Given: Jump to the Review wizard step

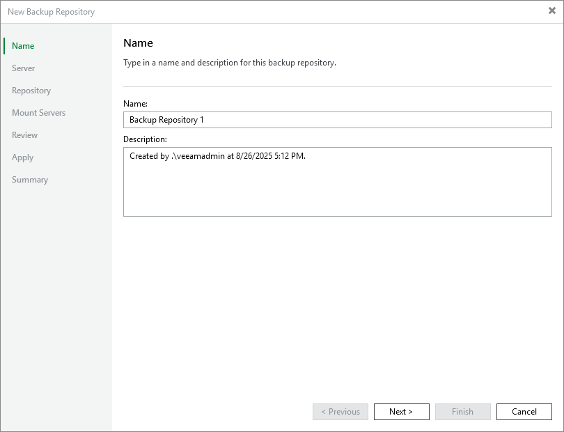Looking at the screenshot, I should [24, 135].
